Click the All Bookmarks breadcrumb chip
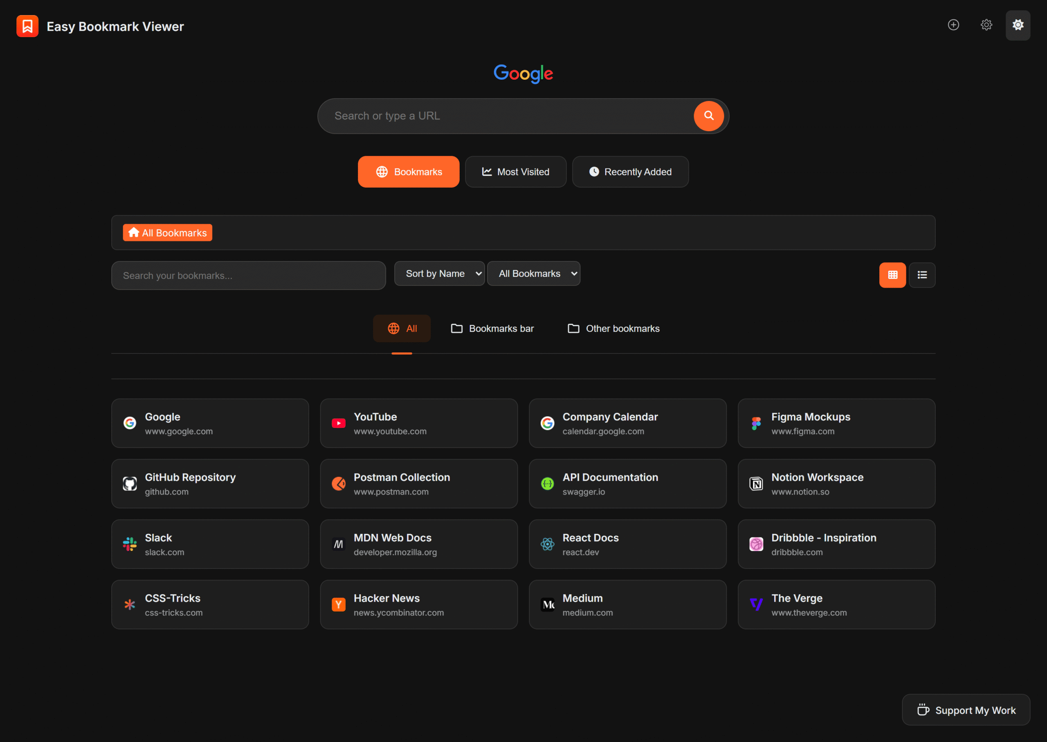Screen dimensions: 1047x742 [168, 233]
